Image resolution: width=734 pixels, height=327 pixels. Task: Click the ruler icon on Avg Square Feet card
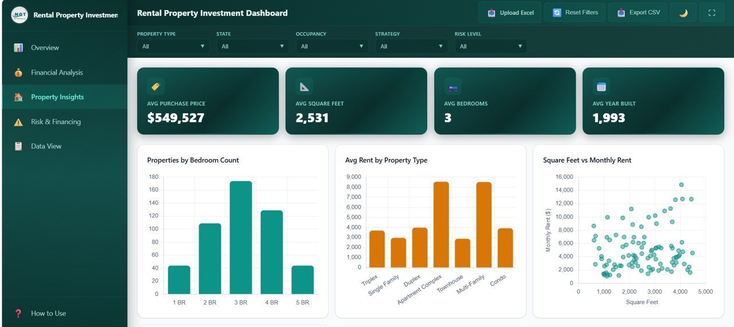[304, 87]
